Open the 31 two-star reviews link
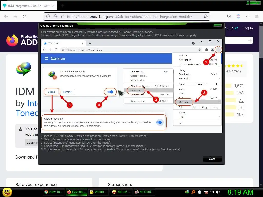This screenshot has width=263, height=197. pyautogui.click(x=241, y=107)
